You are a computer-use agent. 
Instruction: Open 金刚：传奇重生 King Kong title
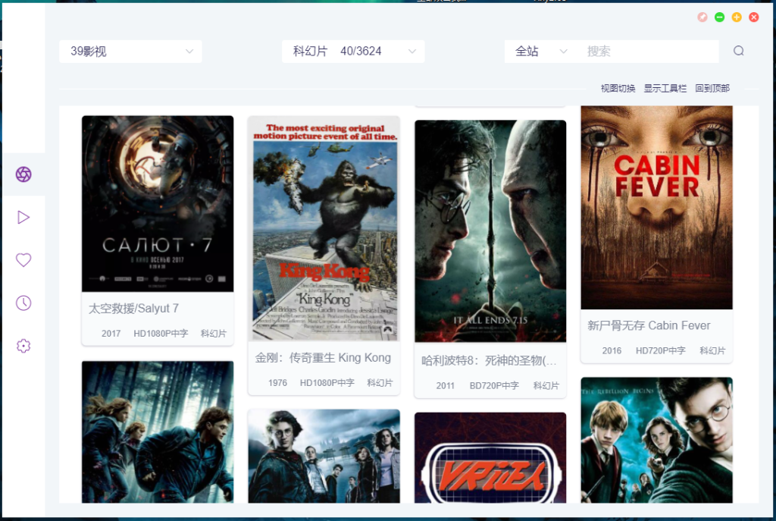323,358
